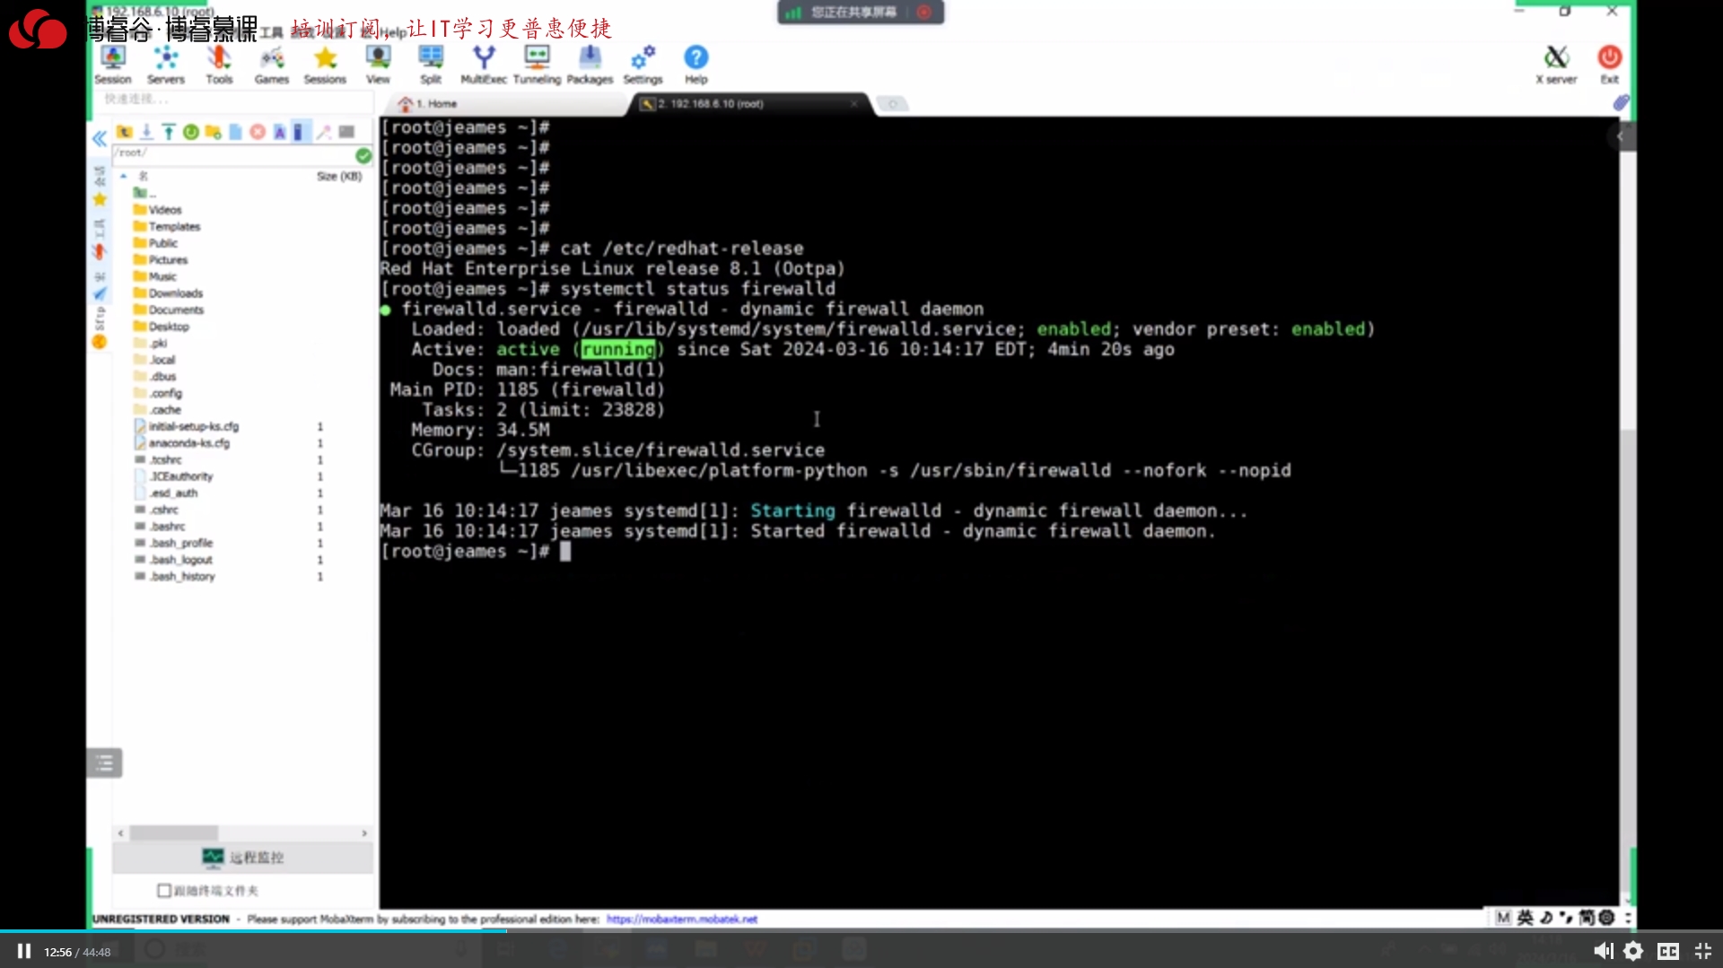Open the Sessions star icon
Image resolution: width=1723 pixels, height=968 pixels.
click(x=325, y=65)
